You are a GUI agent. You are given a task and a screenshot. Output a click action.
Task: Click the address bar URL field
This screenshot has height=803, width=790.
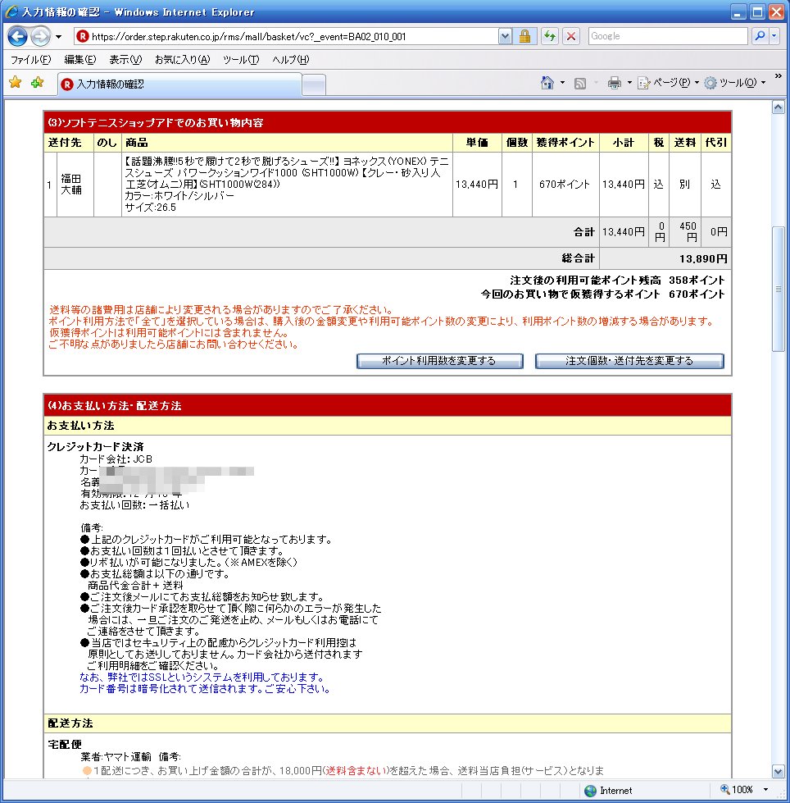(287, 36)
